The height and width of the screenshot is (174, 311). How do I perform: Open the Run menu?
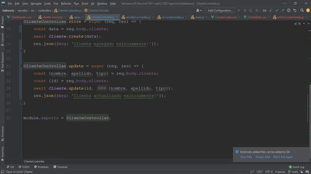tap(76, 3)
